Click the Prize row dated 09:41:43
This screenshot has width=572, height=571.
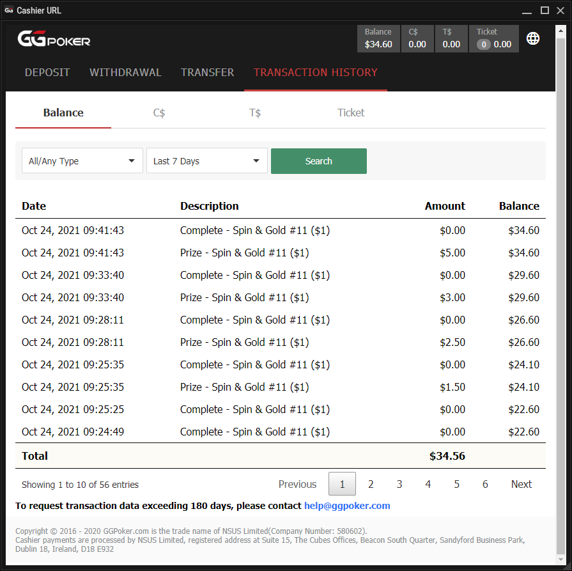[281, 253]
